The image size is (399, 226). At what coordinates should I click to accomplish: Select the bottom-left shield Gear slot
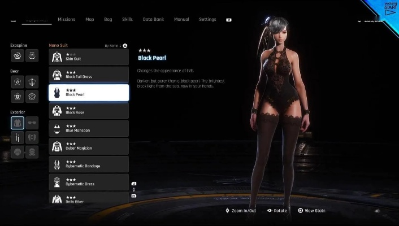tap(18, 97)
